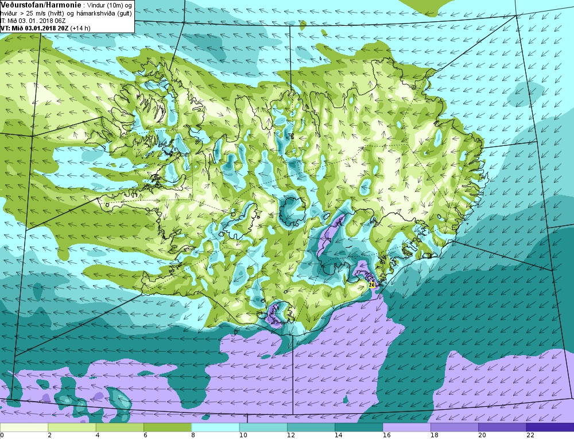Click the 'IT: Mið 03. 01. 2018 06Z' line
Image resolution: width=574 pixels, height=439 pixels.
[33, 21]
